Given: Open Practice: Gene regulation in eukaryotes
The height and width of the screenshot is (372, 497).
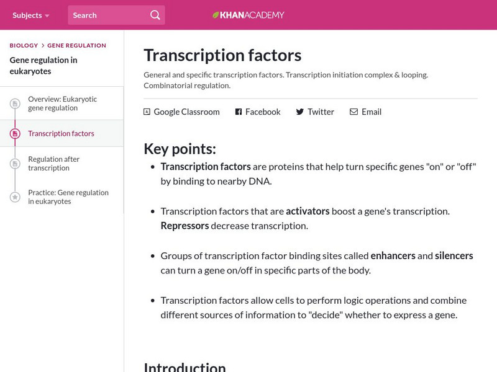Looking at the screenshot, I should (x=68, y=197).
